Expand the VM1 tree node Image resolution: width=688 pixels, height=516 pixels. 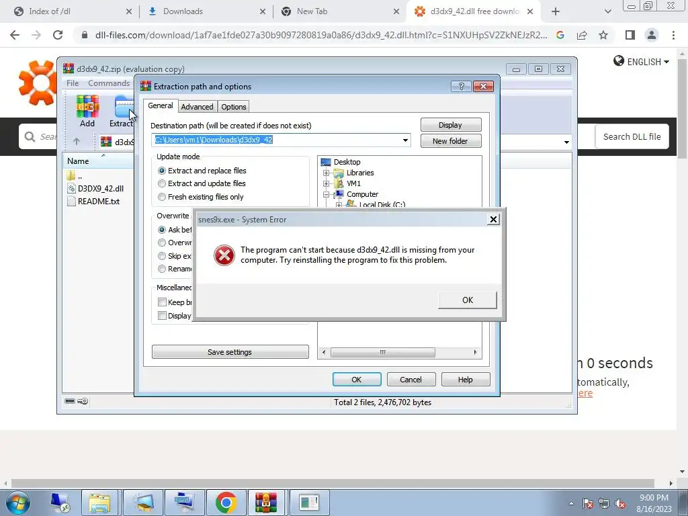coord(326,184)
